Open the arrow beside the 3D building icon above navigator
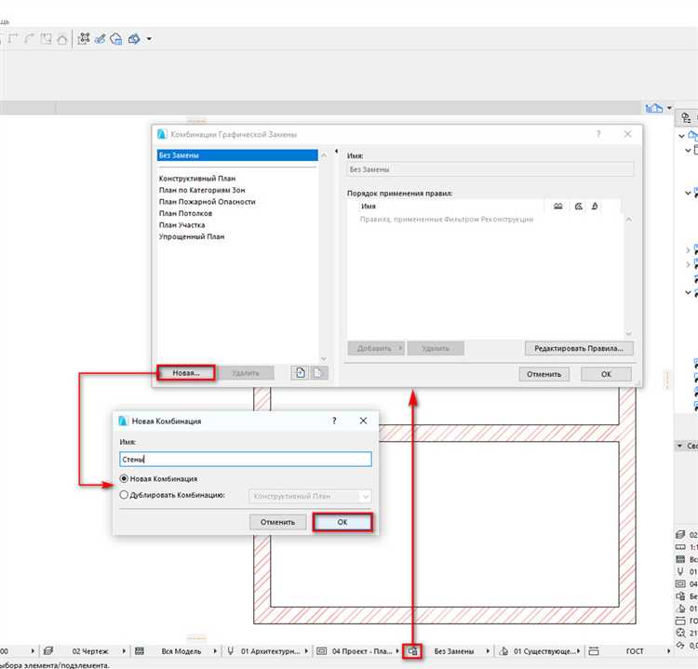Screen dimensions: 698x669 [669, 108]
